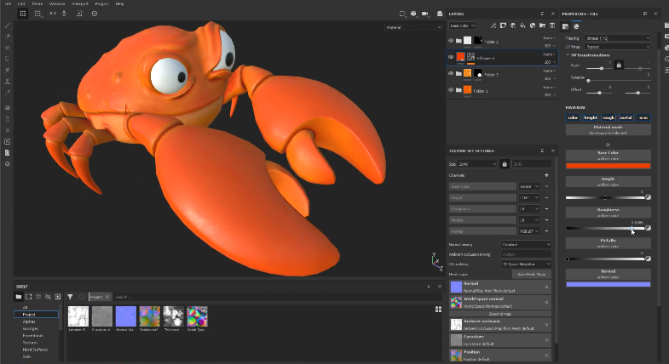The image size is (669, 364).
Task: Click the shelf folder icon in Shelf toolbar
Action: [19, 297]
